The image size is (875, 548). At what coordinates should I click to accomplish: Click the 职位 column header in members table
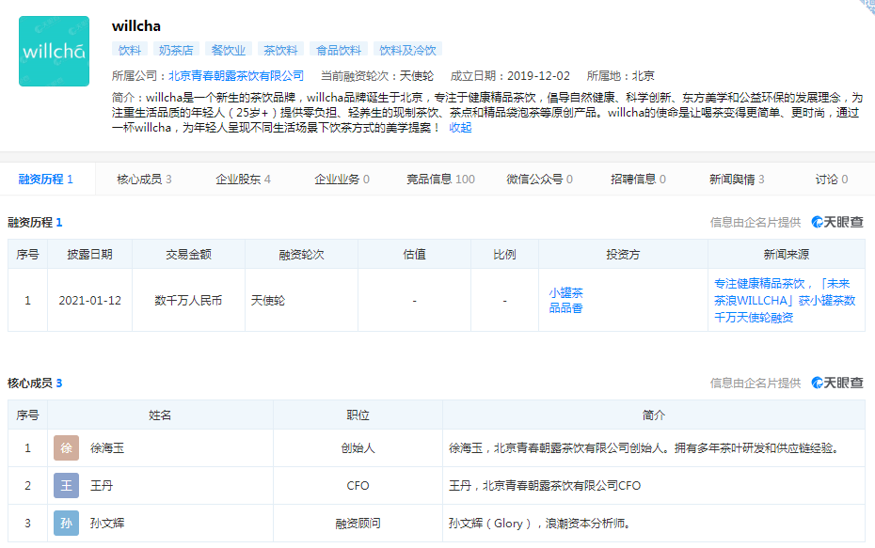pyautogui.click(x=358, y=415)
